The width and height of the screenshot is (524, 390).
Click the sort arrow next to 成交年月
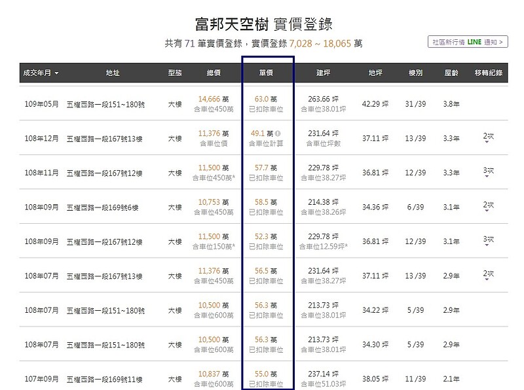(x=56, y=73)
